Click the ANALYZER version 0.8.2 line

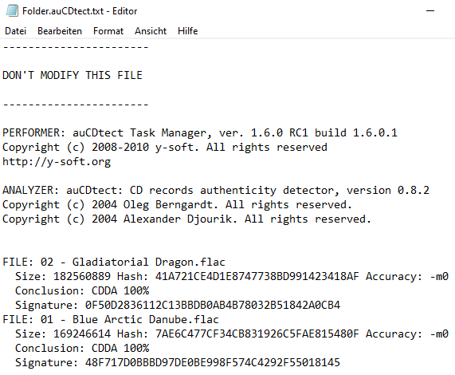point(216,191)
